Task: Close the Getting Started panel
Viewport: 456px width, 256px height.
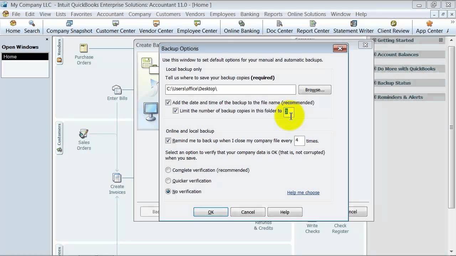Action: (441, 40)
